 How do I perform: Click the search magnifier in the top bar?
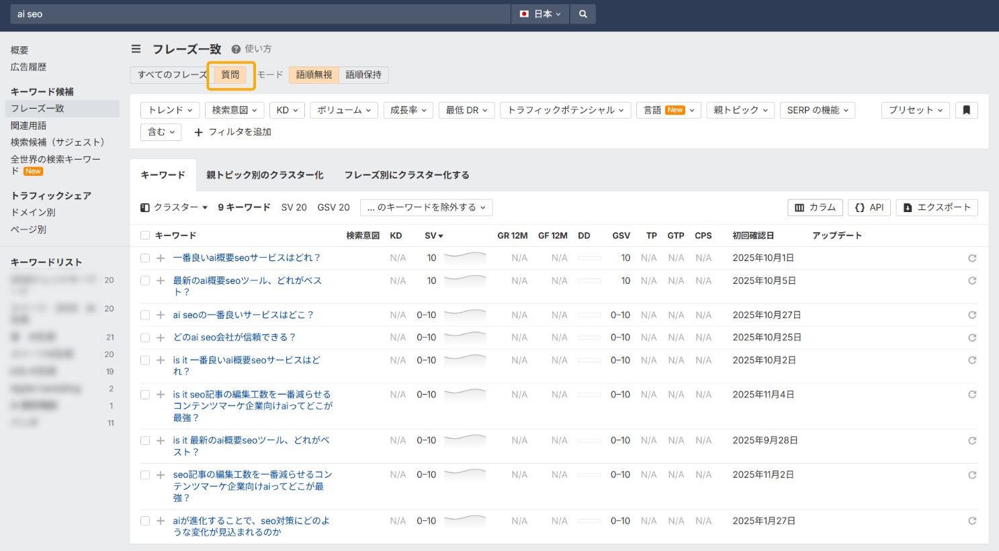(582, 13)
